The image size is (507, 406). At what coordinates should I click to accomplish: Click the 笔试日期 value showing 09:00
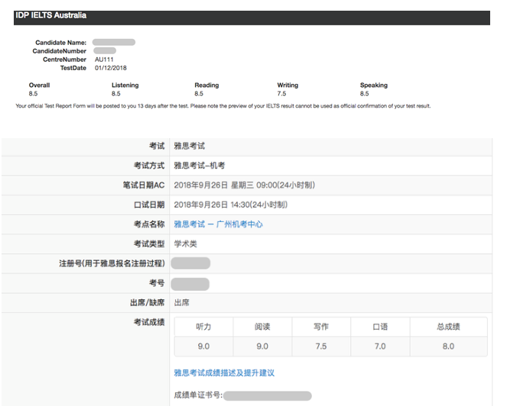[243, 185]
